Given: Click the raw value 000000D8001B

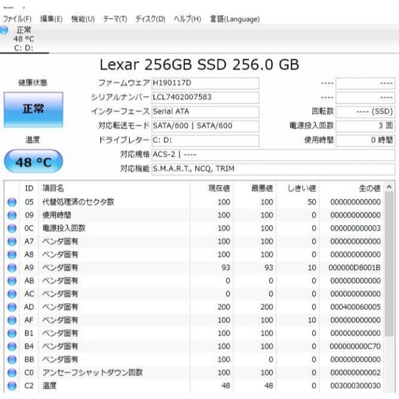Looking at the screenshot, I should click(x=355, y=267).
